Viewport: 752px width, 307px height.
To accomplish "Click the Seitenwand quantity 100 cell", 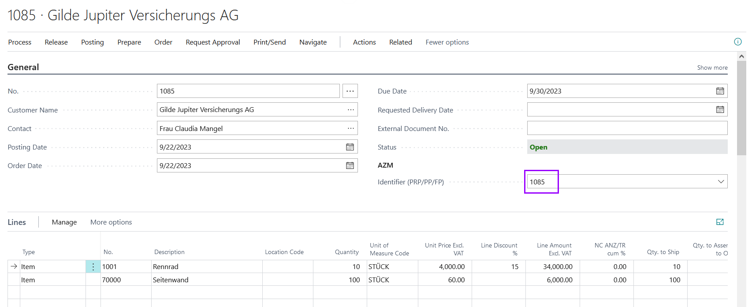I will pos(339,280).
